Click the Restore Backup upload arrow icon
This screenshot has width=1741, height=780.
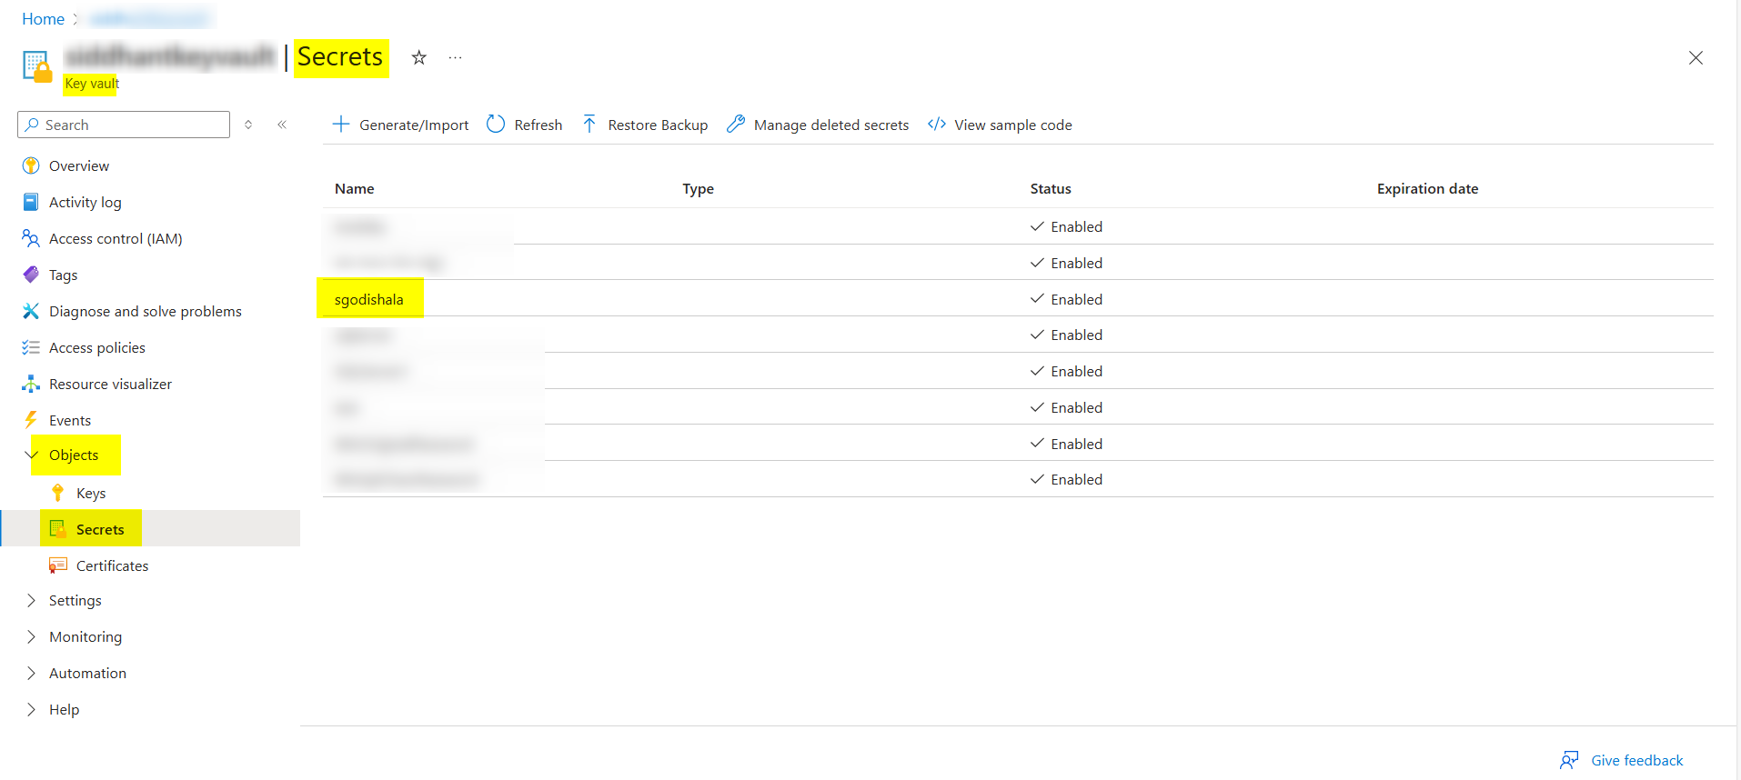coord(589,125)
